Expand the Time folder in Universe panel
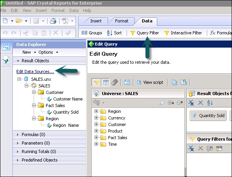This screenshot has width=232, height=177. coord(96,144)
